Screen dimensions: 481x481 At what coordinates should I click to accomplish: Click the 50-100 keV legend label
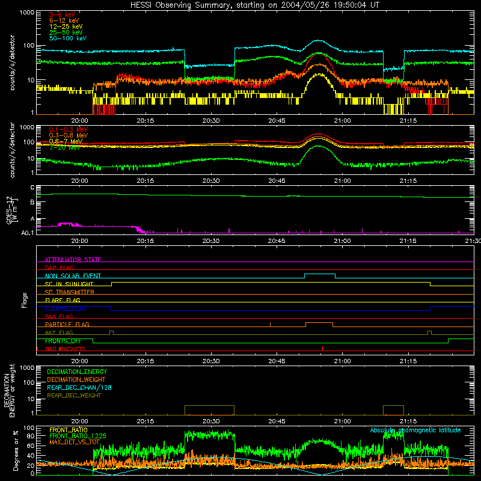[68, 38]
